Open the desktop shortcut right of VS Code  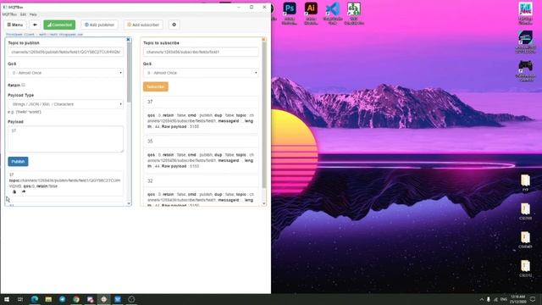(x=354, y=14)
